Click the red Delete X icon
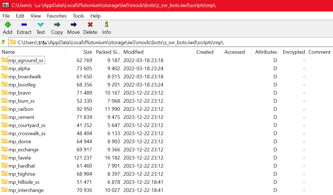The image size is (333, 195). 90,25
